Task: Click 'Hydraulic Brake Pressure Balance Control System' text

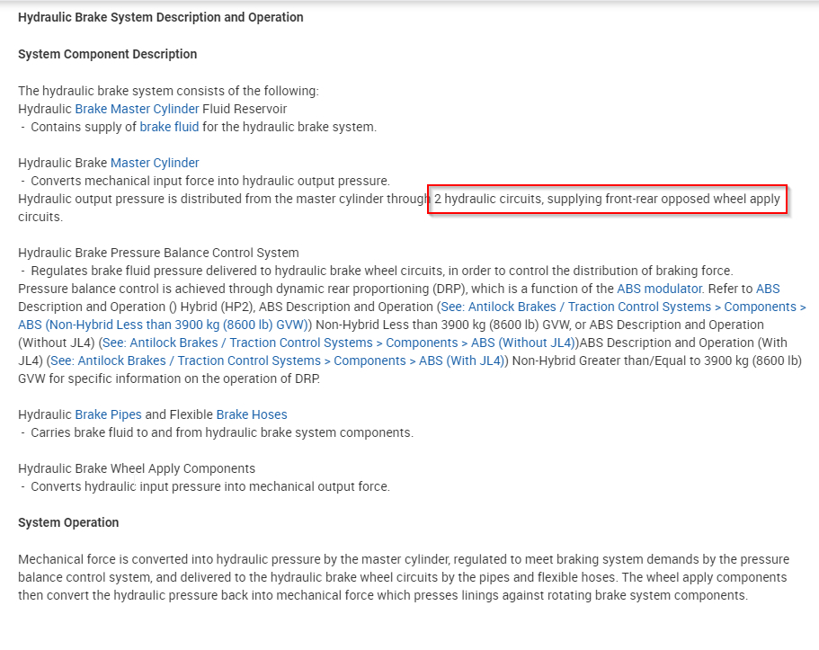Action: (158, 253)
